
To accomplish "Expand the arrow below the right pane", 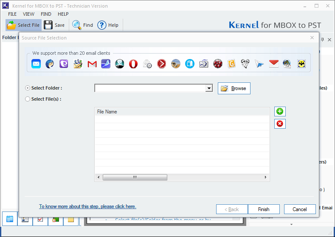I will click(291, 224).
